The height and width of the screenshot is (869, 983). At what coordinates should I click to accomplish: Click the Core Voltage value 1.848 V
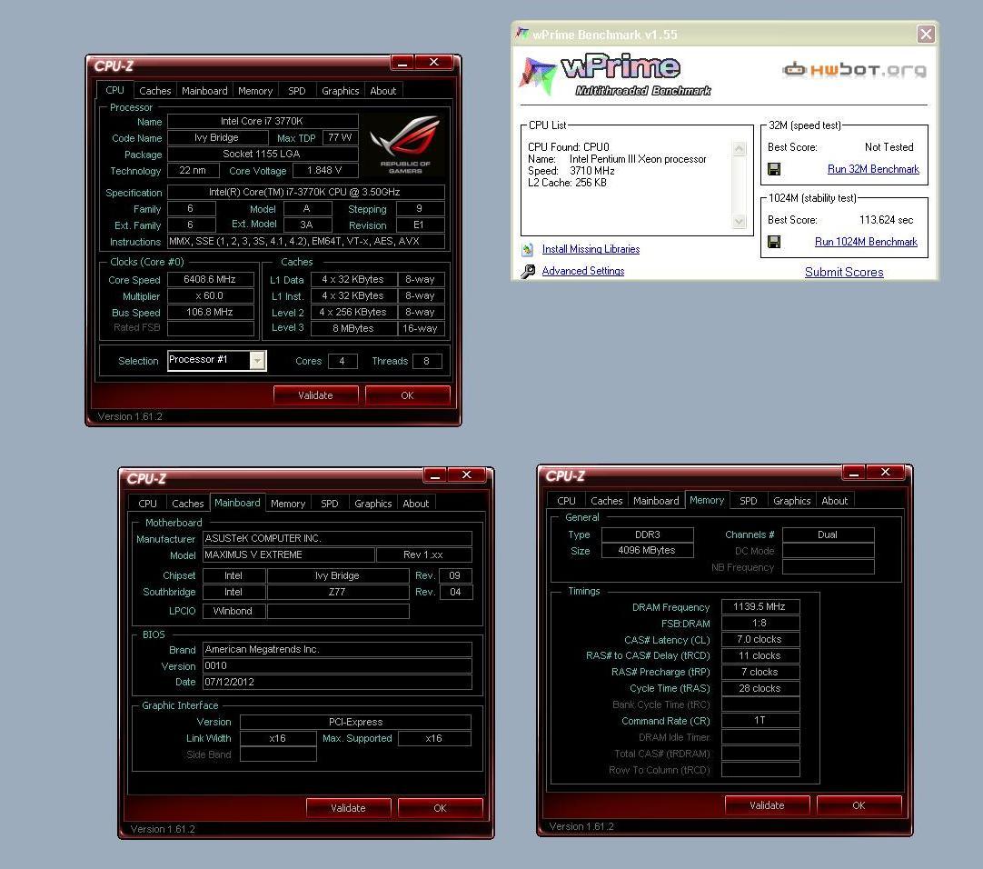[324, 170]
